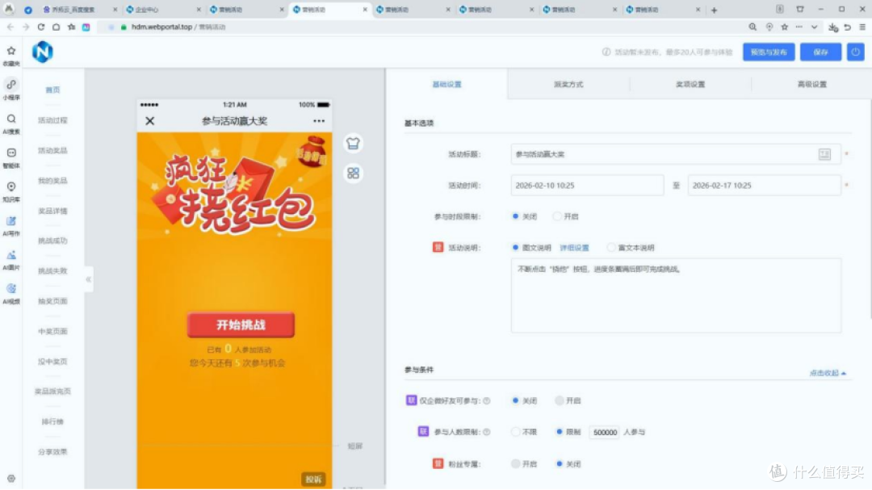Reload the page with browser refresh icon
Screen dimensions: 872x490
coord(40,27)
